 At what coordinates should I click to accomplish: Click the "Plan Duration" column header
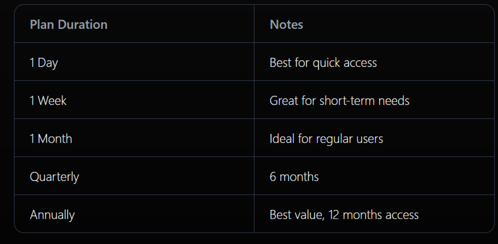69,24
